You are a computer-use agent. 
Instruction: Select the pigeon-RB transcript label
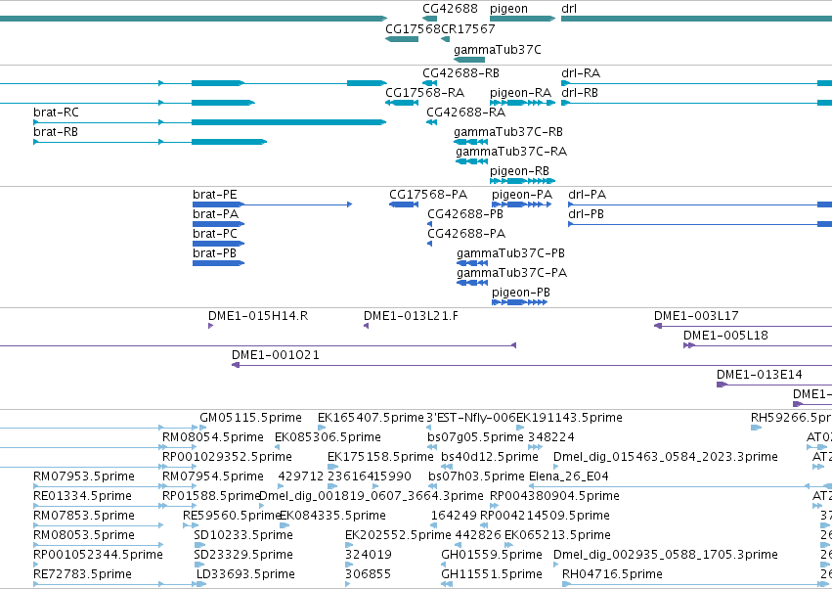click(519, 172)
